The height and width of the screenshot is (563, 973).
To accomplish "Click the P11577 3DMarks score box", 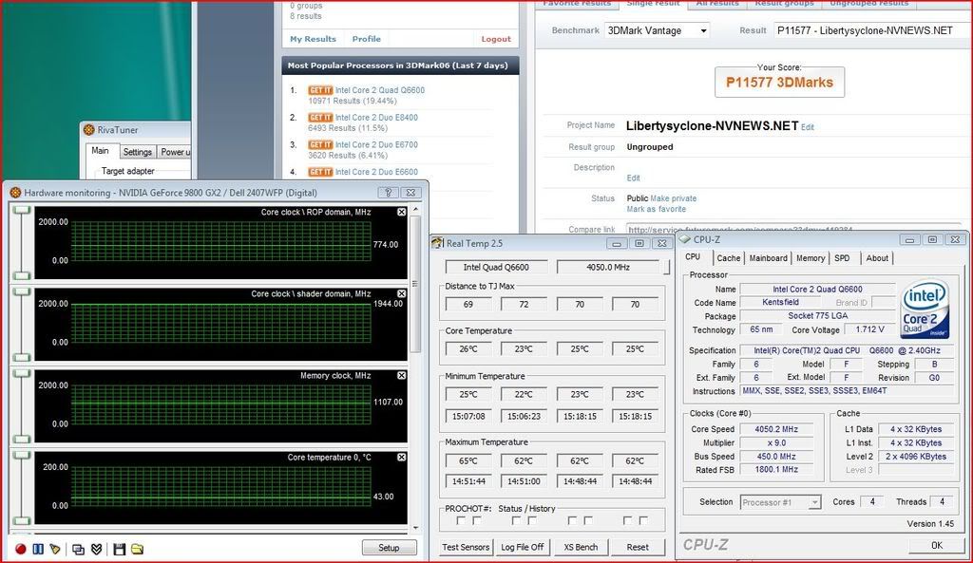I will (x=779, y=82).
